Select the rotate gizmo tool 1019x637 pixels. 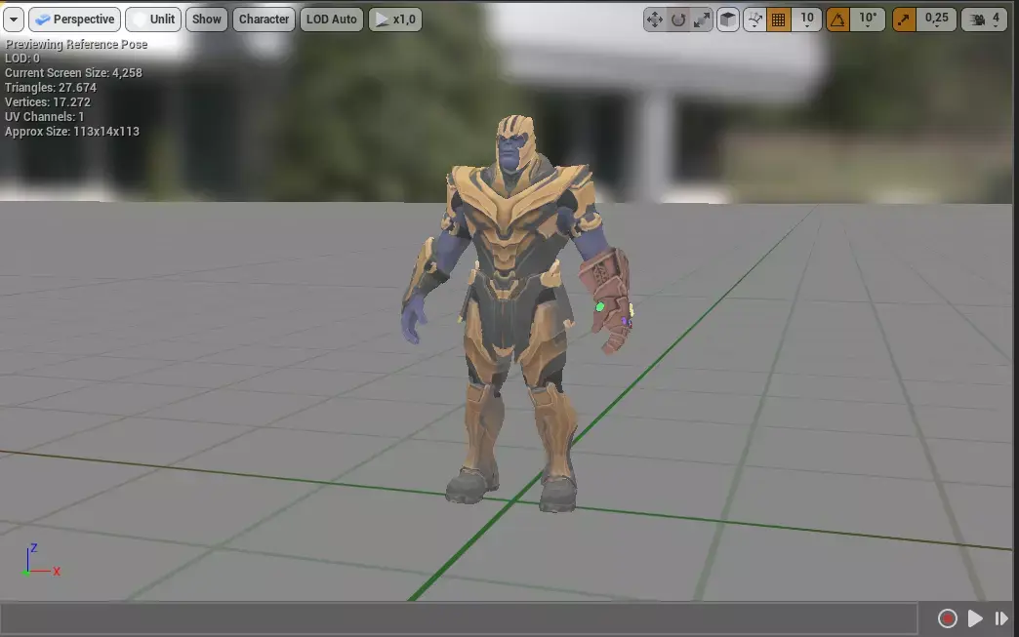pos(678,20)
